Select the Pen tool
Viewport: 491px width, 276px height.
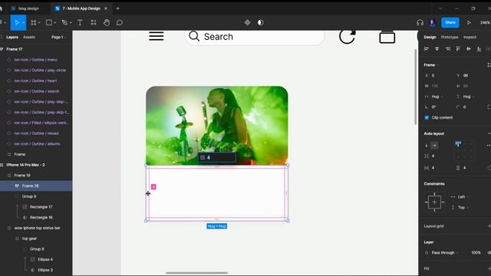point(64,22)
